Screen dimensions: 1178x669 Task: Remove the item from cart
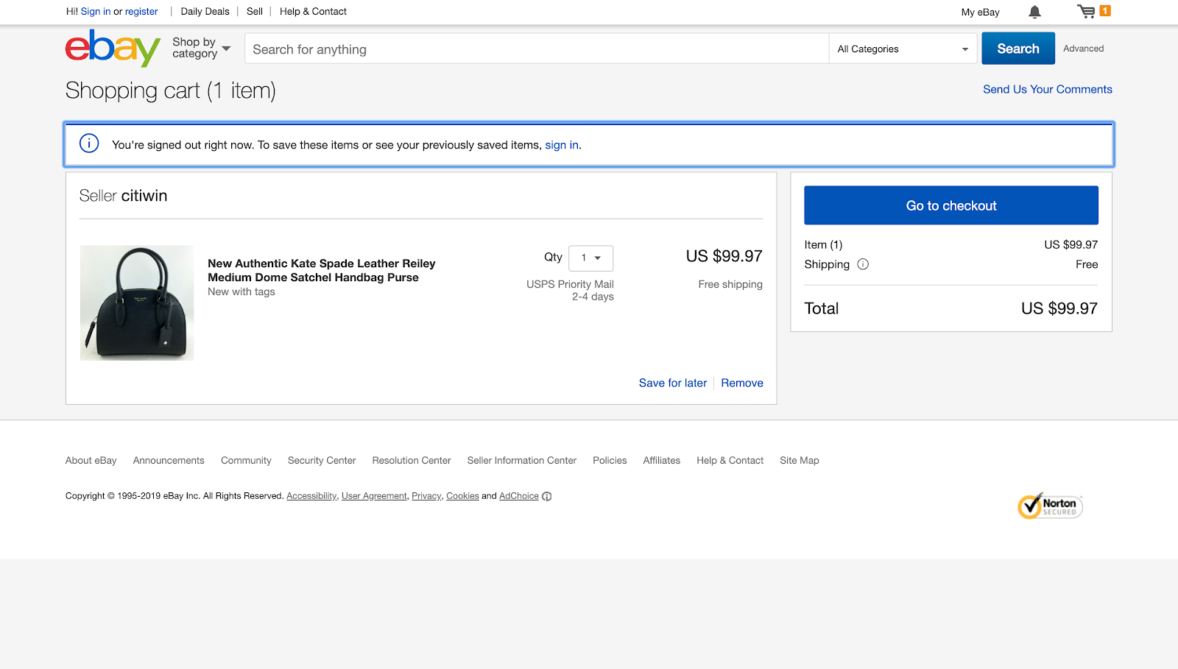pyautogui.click(x=742, y=383)
